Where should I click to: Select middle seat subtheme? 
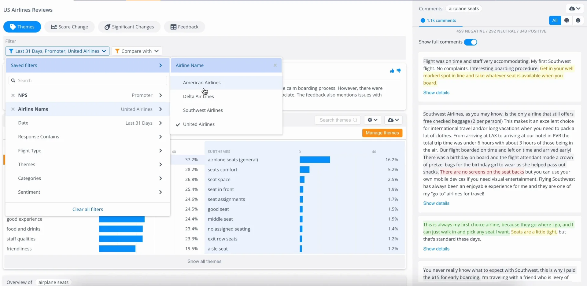coord(220,219)
